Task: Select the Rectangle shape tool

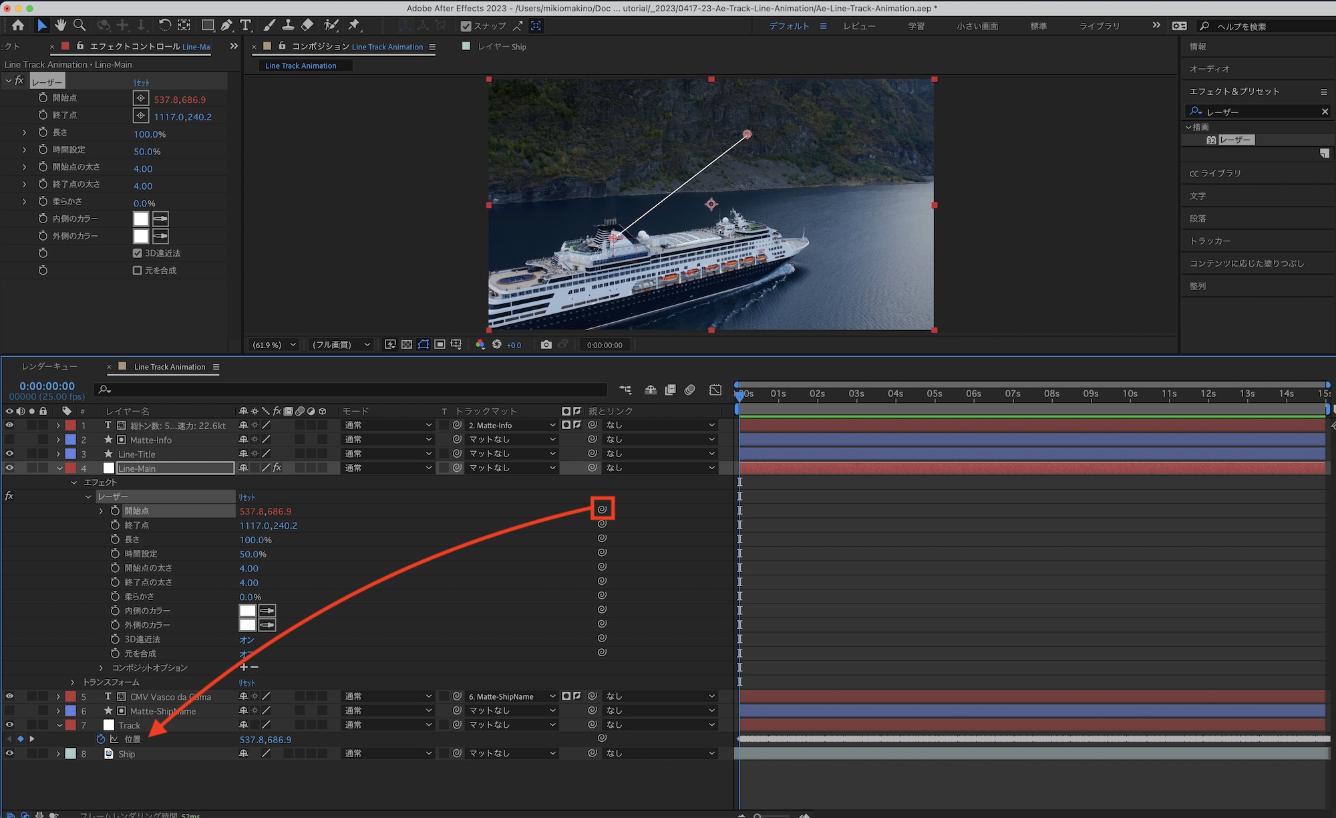Action: tap(208, 25)
